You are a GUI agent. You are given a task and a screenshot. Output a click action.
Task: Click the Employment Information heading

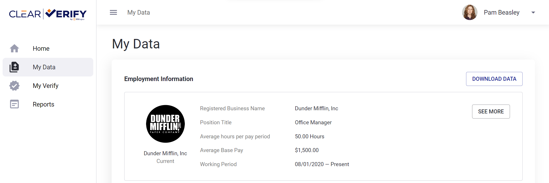point(159,79)
